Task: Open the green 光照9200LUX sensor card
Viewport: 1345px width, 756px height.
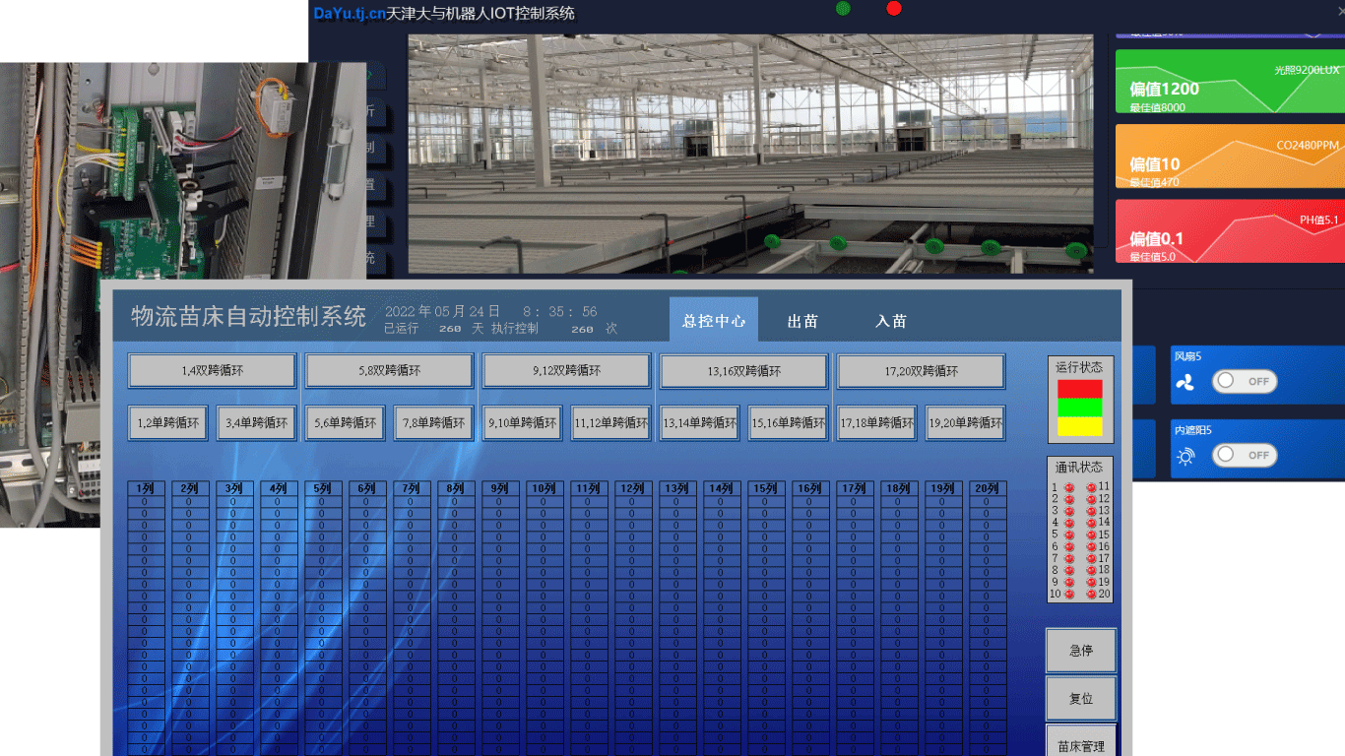Action: (x=1230, y=81)
